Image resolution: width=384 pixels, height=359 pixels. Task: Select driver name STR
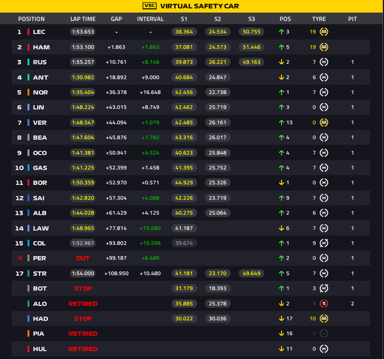pyautogui.click(x=40, y=273)
